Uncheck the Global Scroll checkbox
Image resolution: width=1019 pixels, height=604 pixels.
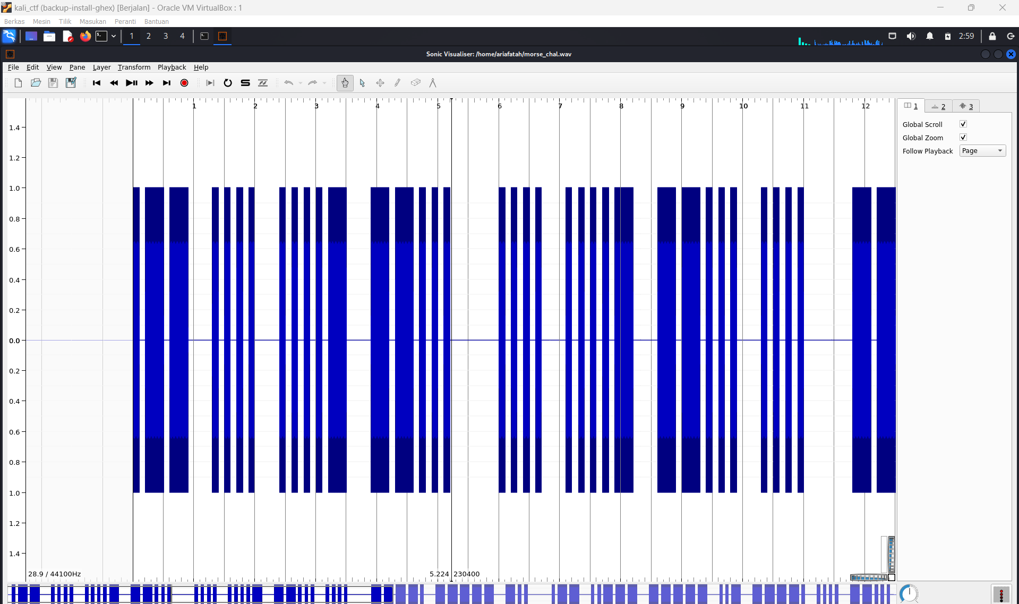pyautogui.click(x=963, y=124)
